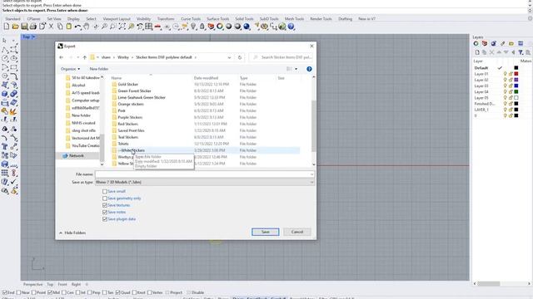The image size is (533, 299).
Task: Toggle the Near osnap checkbox
Action: pyautogui.click(x=18, y=292)
